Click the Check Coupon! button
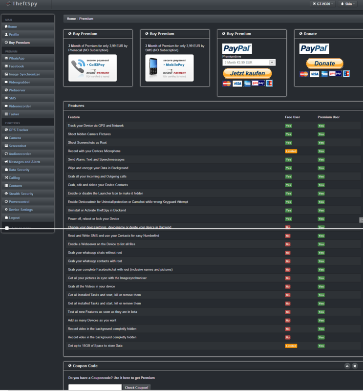363x391 pixels. coord(136,387)
